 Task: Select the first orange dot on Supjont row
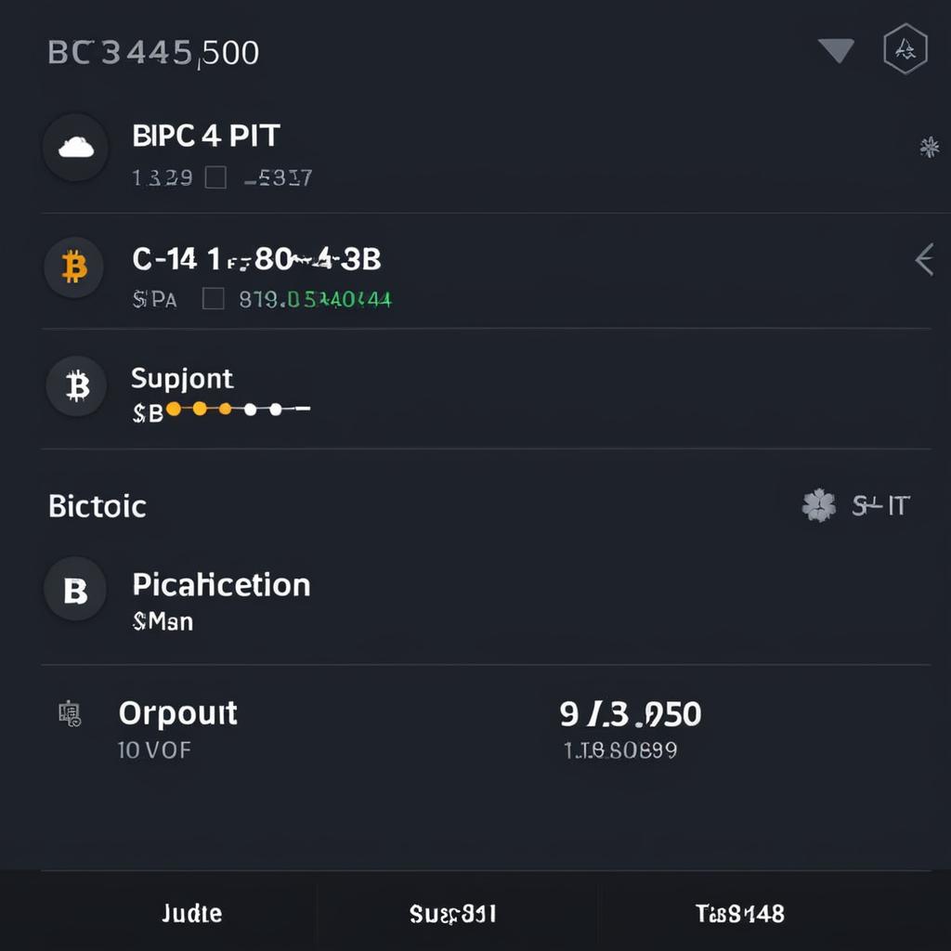(x=173, y=408)
